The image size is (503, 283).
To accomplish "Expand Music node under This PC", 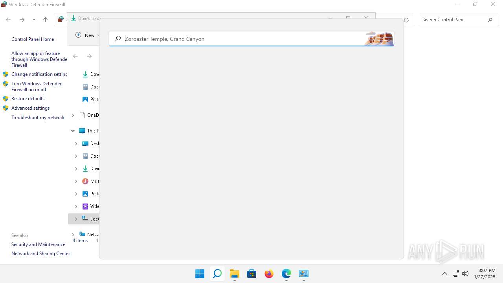I will pos(76,181).
